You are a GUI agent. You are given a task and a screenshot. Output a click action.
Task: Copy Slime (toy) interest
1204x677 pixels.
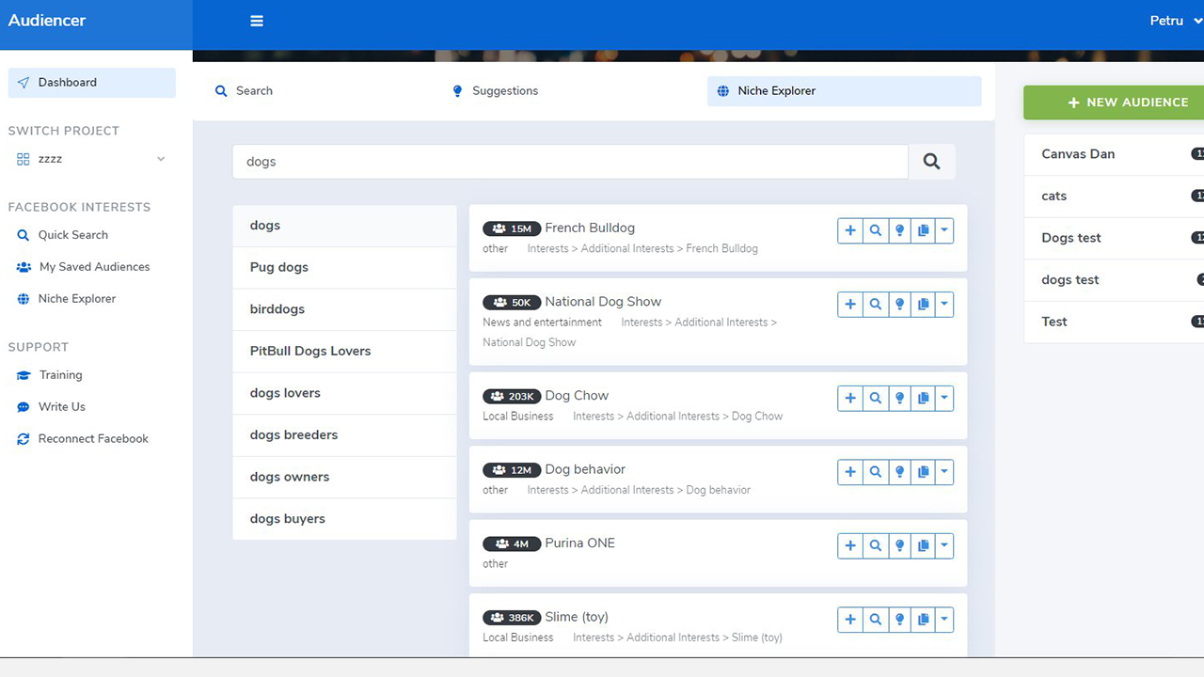pos(924,620)
